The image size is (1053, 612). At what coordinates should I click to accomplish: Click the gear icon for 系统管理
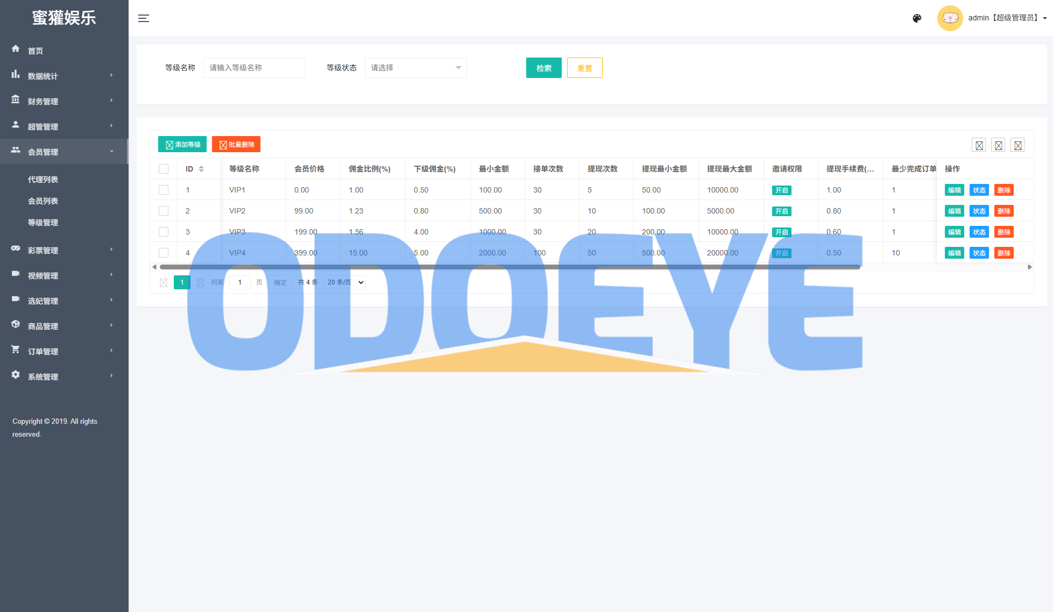16,375
